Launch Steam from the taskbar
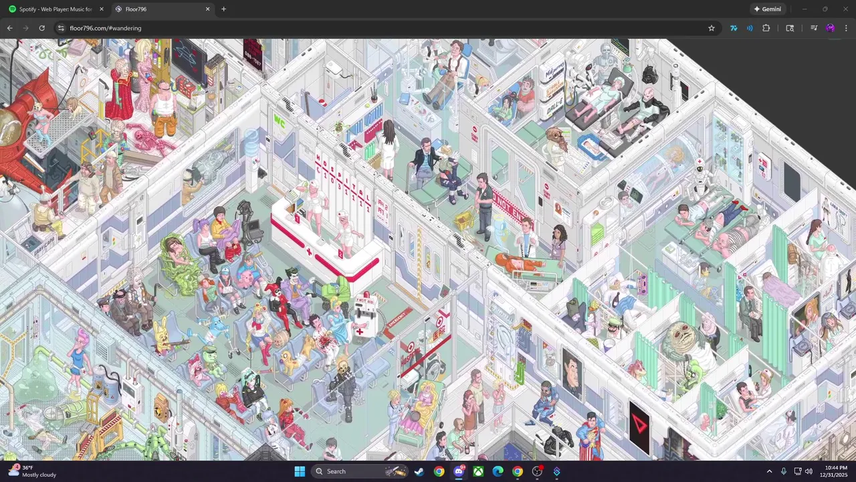Viewport: 856px width, 482px height. [x=419, y=471]
